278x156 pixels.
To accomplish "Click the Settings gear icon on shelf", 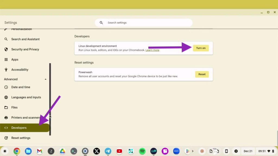I will click(x=85, y=151).
